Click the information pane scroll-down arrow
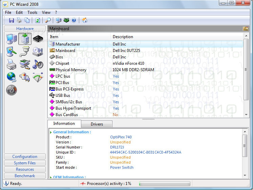Viewport: 253px width, 190px height. 245,175
